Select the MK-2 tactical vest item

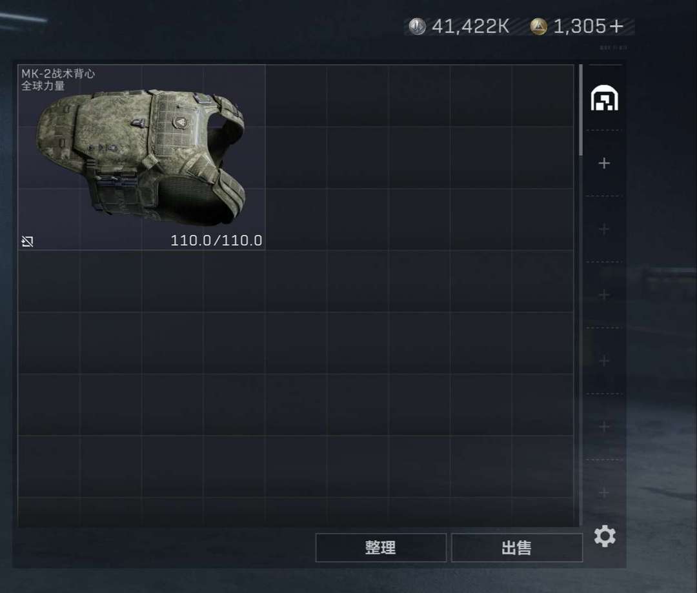pos(141,157)
